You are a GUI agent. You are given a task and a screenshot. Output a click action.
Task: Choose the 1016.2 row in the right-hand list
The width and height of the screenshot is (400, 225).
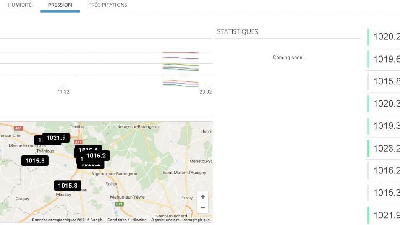click(386, 170)
